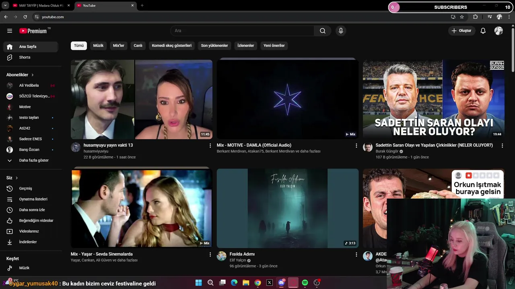Play Mix MOTIVE DAMLA thumbnail
Viewport: 515px width, 289px height.
(288, 99)
